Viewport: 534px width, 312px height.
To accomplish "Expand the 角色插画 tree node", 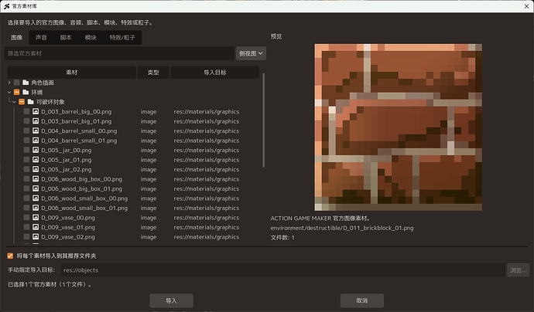I will 9,83.
